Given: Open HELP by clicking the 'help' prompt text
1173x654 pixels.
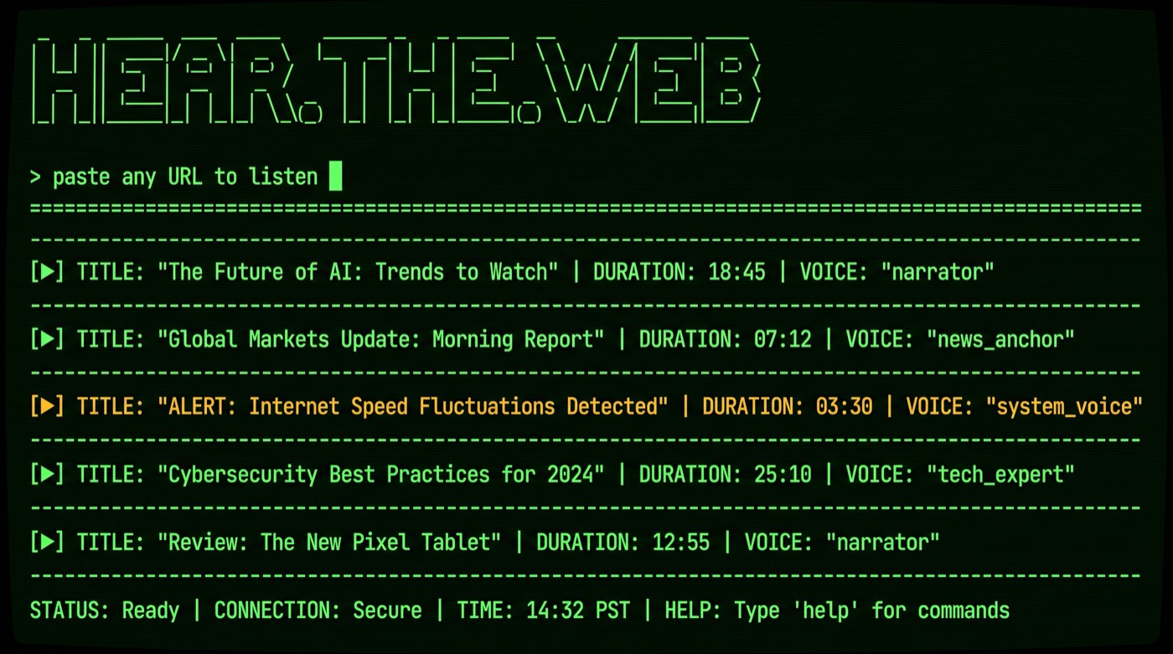Looking at the screenshot, I should pos(826,610).
